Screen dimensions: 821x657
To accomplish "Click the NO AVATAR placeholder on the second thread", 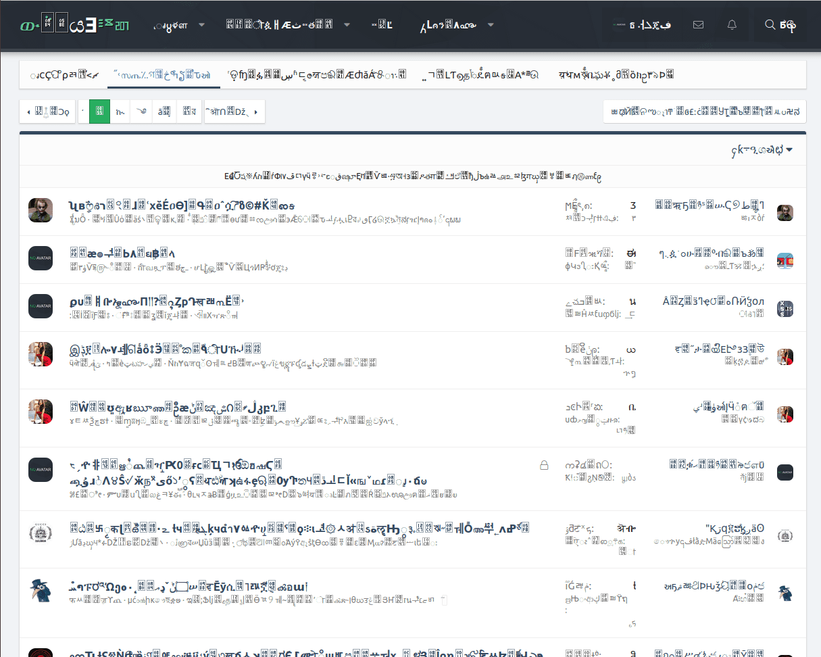I will pos(41,258).
